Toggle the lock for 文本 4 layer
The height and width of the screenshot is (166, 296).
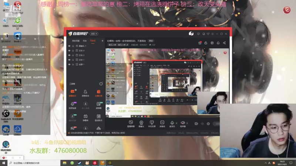[73, 51]
